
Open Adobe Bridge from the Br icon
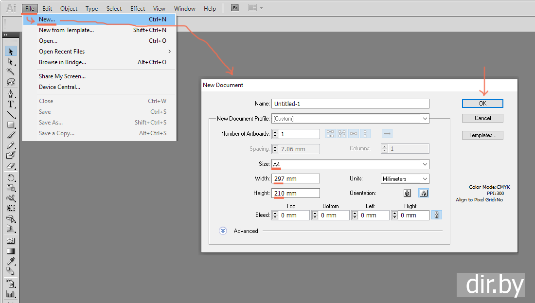click(235, 8)
